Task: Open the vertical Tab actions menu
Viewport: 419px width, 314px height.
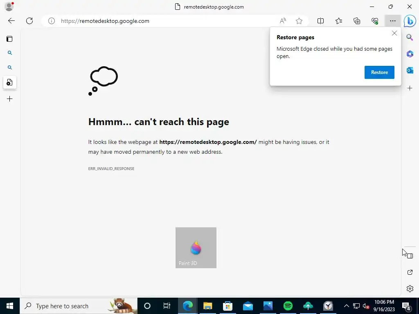Action: point(10,39)
